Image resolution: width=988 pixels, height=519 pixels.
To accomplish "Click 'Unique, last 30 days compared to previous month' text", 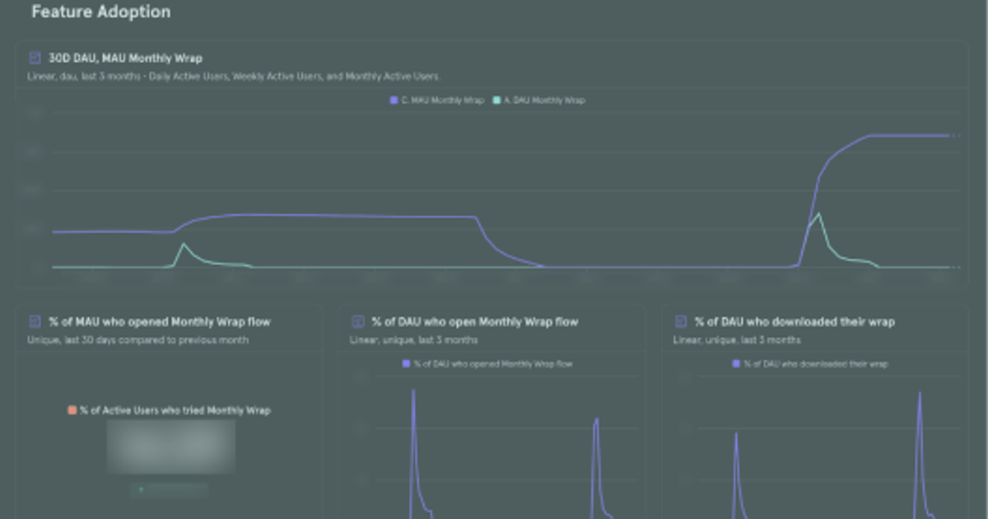I will [138, 339].
